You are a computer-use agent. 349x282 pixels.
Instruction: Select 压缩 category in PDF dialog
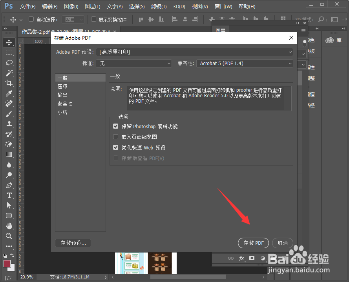tap(80, 86)
